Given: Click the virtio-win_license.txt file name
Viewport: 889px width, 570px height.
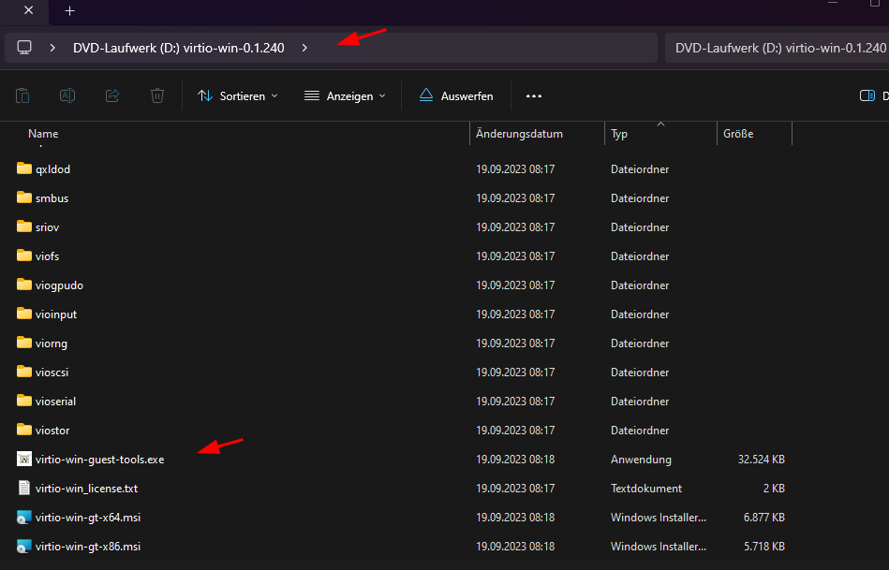Looking at the screenshot, I should pos(86,489).
